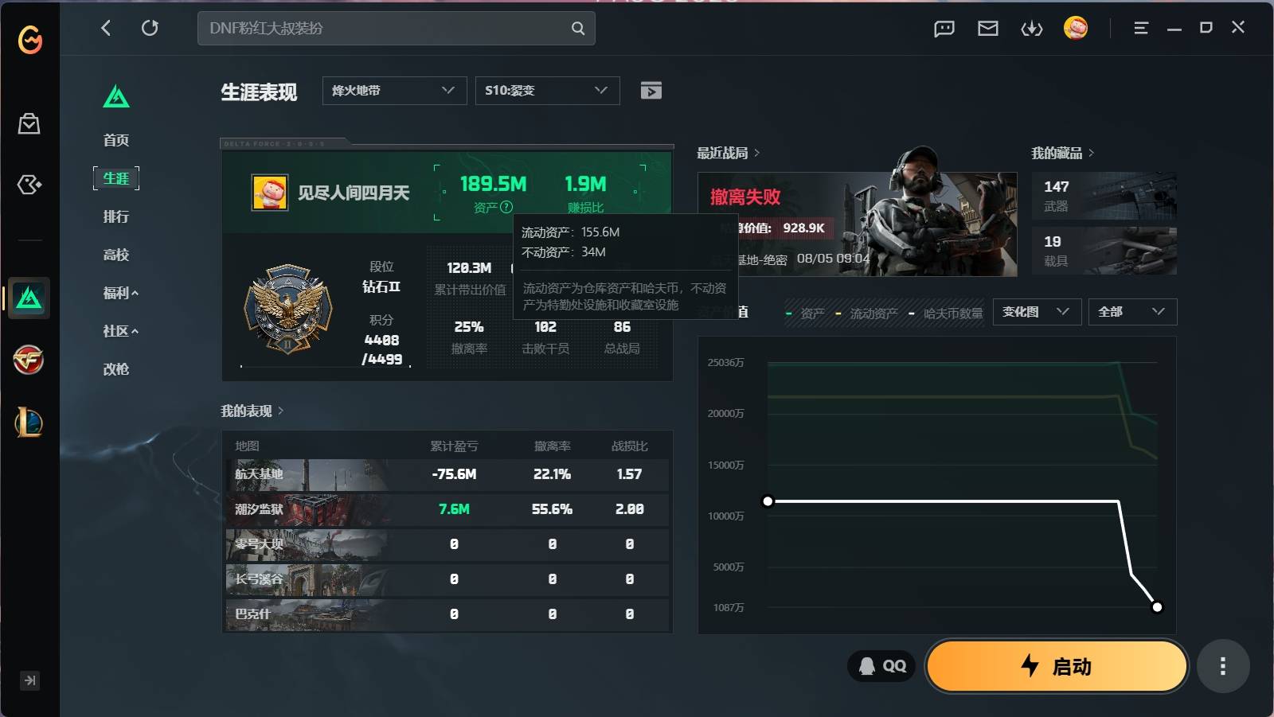Open the 我的藏品 link

(1063, 153)
